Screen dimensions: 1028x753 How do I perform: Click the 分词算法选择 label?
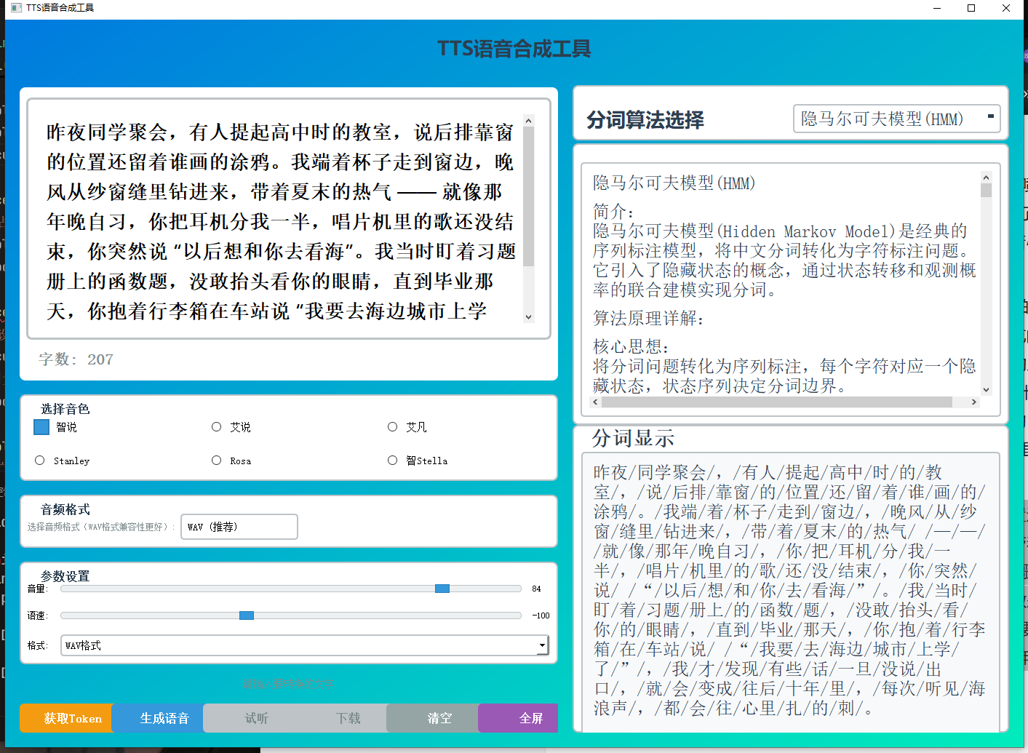(645, 119)
